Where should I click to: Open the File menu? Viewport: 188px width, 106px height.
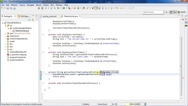(x=3, y=5)
